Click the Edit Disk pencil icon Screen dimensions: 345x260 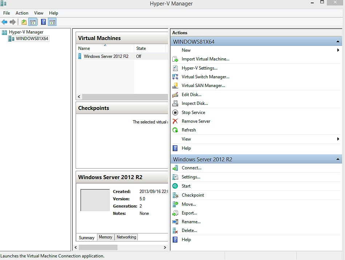click(x=175, y=95)
